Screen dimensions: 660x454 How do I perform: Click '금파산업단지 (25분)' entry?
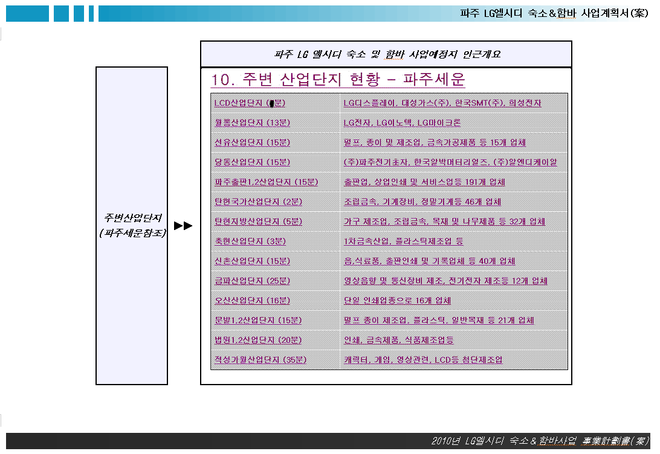point(252,281)
